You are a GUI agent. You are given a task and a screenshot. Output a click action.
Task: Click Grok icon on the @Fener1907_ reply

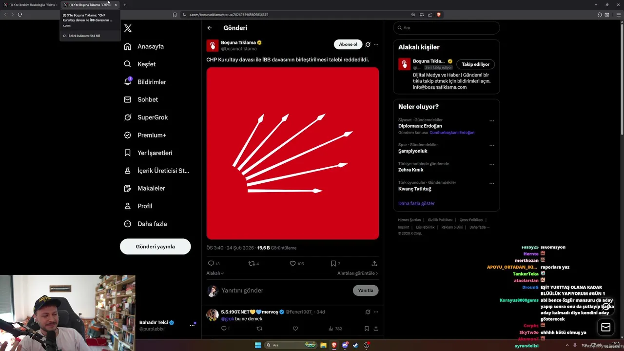point(368,312)
